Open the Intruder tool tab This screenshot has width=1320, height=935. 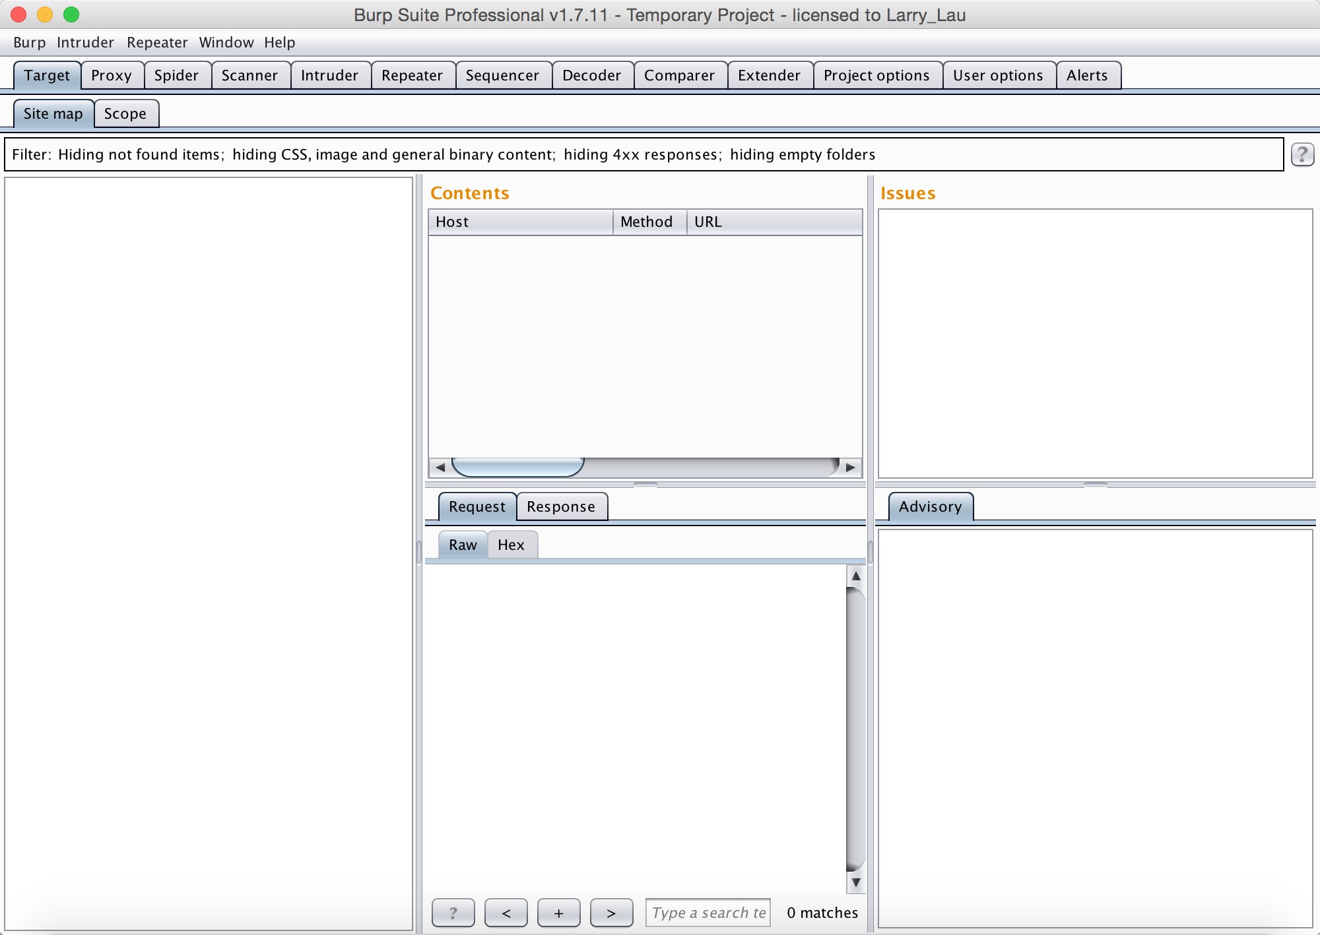pyautogui.click(x=329, y=75)
